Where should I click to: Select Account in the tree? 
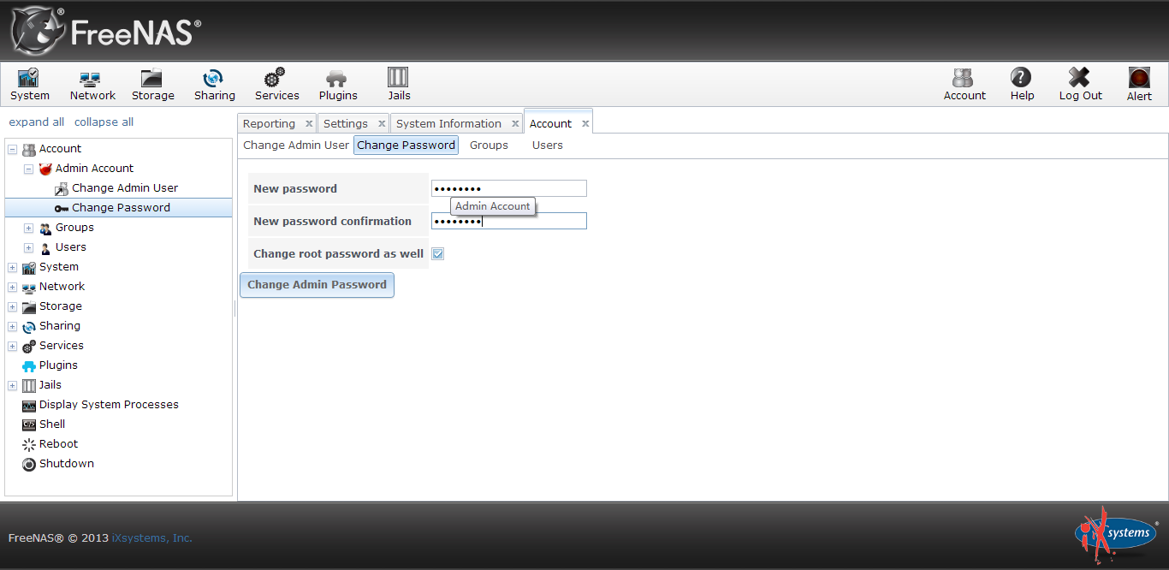click(x=60, y=149)
